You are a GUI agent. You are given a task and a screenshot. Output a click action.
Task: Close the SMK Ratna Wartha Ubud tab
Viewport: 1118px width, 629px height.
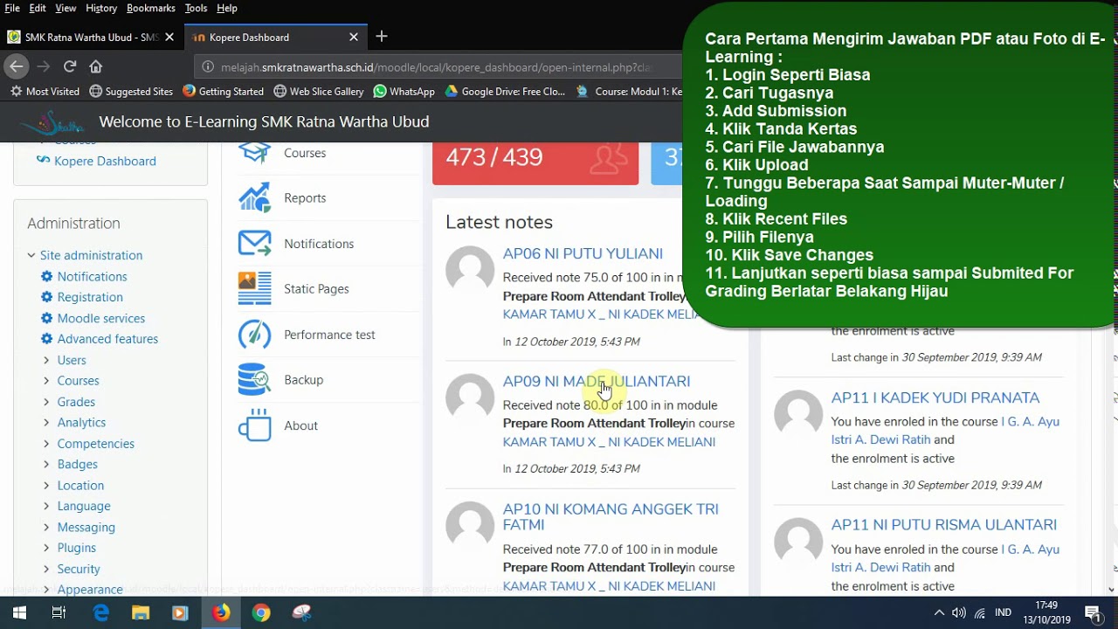pos(169,38)
